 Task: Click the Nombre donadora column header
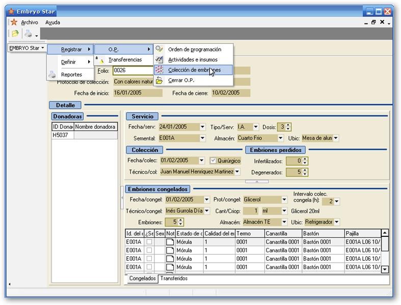point(96,127)
